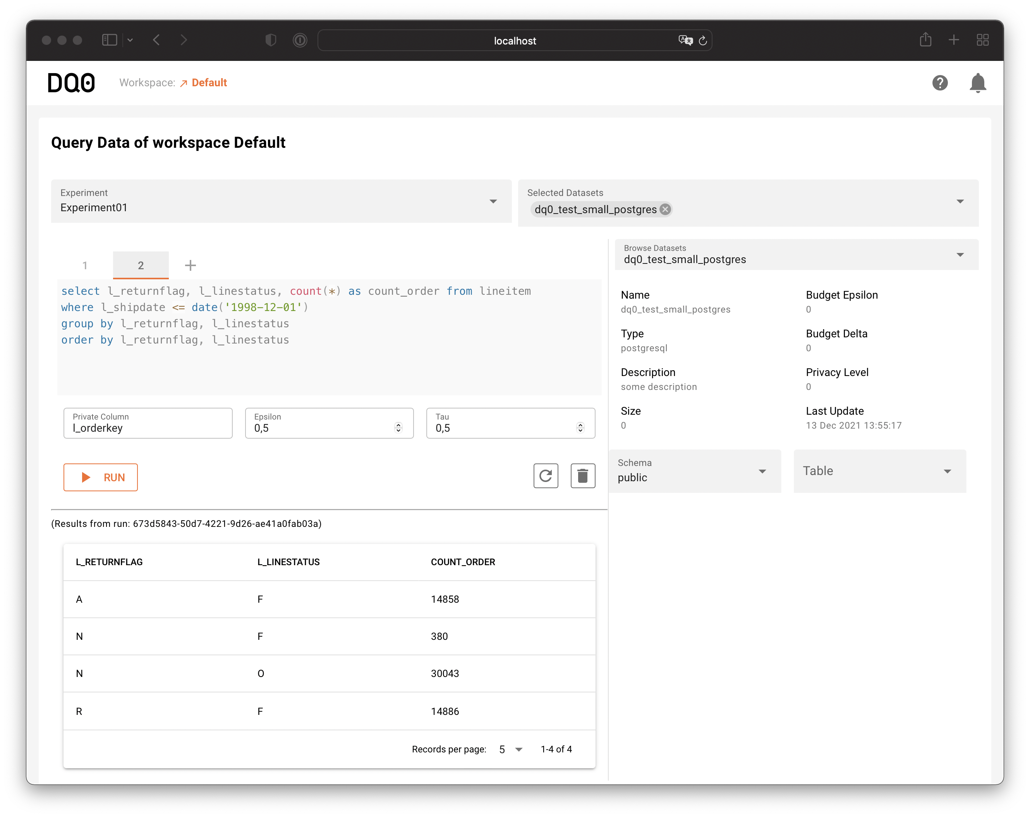Click query tab number 2
This screenshot has height=817, width=1030.
(x=140, y=266)
